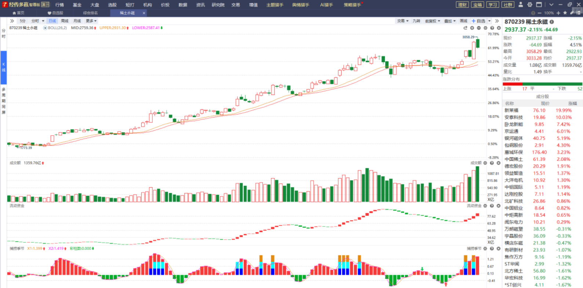Screen dimensions: 583x288
Task: Select the 5分 period option
Action: pos(23,21)
